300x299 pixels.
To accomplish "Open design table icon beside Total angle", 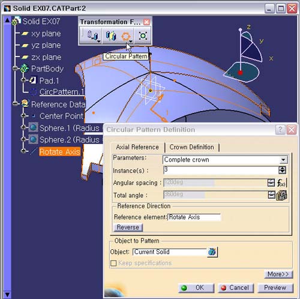I will (x=281, y=195).
